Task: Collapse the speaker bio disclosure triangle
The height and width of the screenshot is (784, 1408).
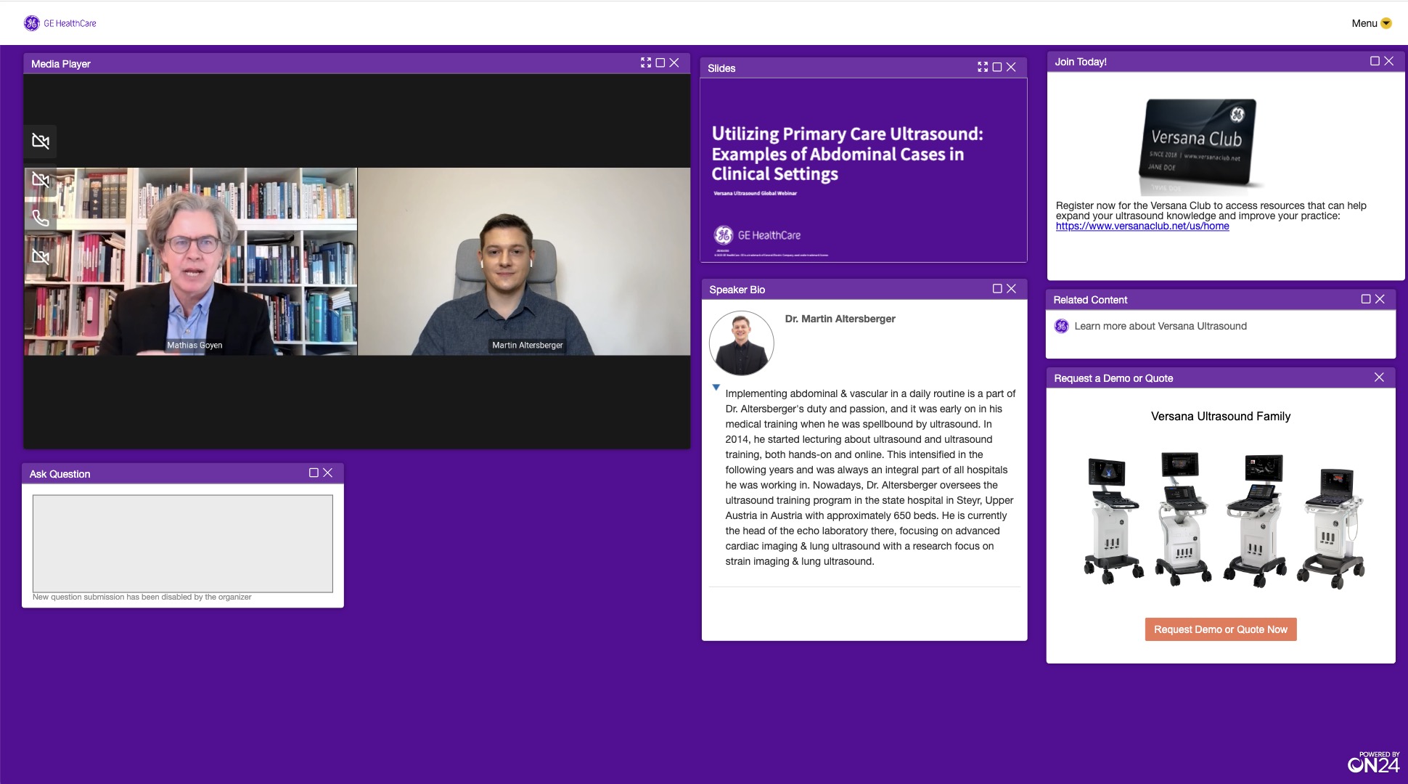Action: click(716, 388)
